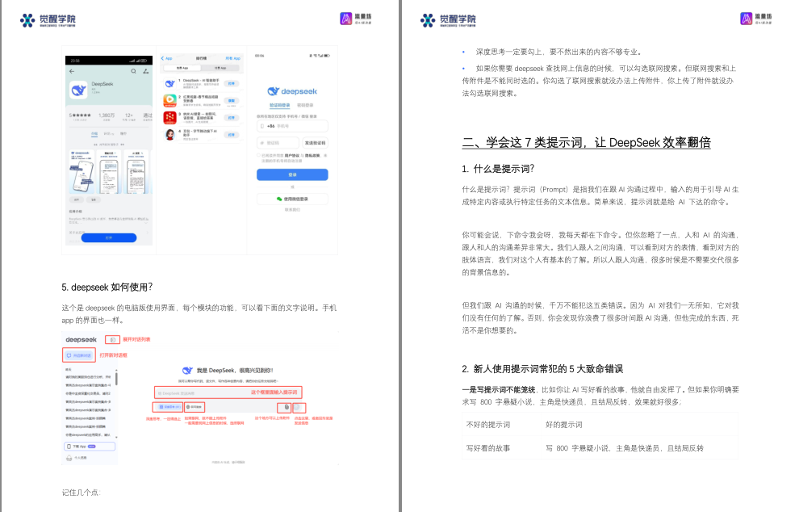Click the paperclip attachment icon in the chat input
The height and width of the screenshot is (512, 799).
[287, 407]
